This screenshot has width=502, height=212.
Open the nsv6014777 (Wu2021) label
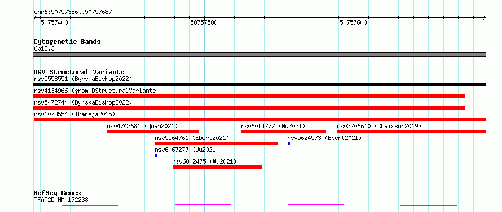273,126
